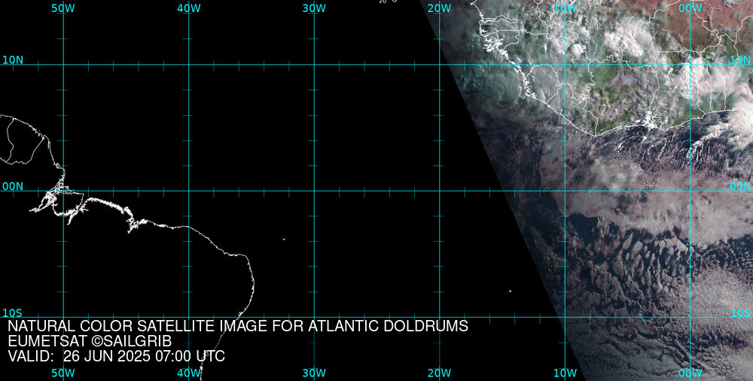Select the 50W label along the bottom edge
Viewport: 753px width, 381px height.
tap(63, 373)
